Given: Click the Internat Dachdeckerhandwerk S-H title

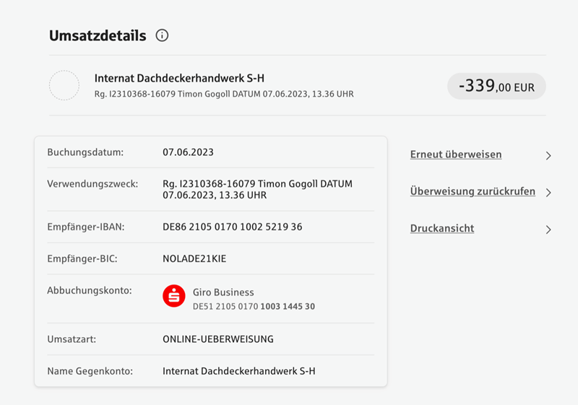Looking at the screenshot, I should point(179,78).
